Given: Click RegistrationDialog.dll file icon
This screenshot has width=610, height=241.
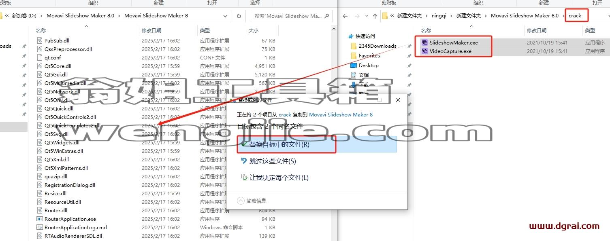Looking at the screenshot, I should tap(40, 185).
